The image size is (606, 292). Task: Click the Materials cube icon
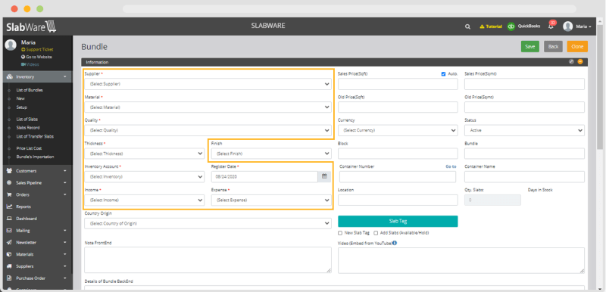pos(10,255)
